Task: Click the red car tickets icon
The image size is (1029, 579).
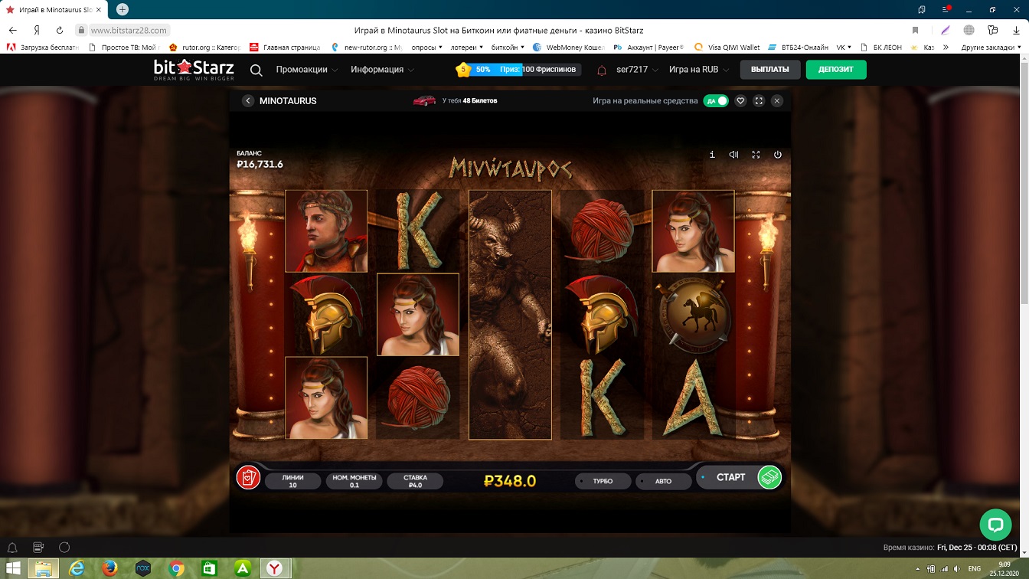Action: (x=424, y=100)
